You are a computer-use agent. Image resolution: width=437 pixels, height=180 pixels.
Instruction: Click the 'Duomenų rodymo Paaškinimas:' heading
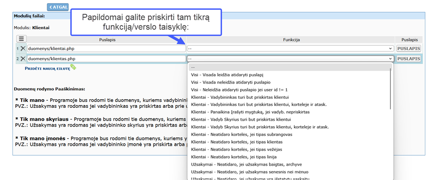click(x=49, y=89)
